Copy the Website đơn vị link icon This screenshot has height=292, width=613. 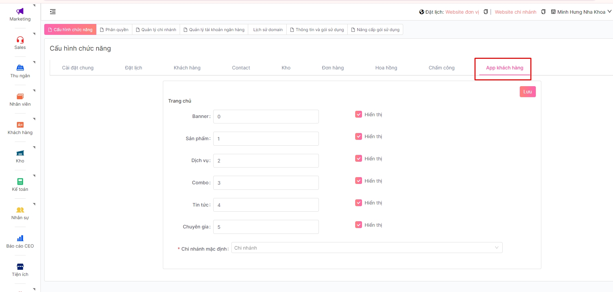[485, 12]
